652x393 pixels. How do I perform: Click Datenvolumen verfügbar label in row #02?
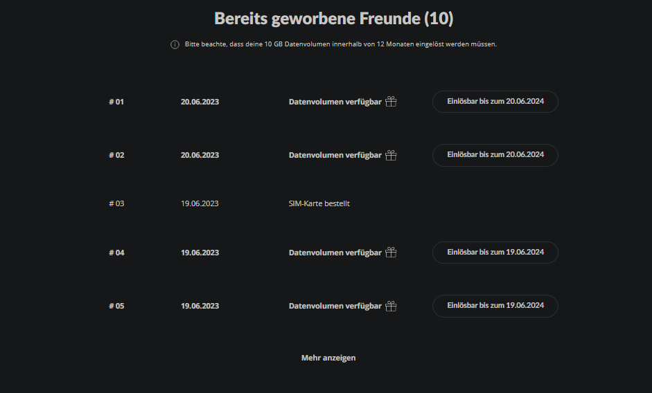(x=335, y=155)
